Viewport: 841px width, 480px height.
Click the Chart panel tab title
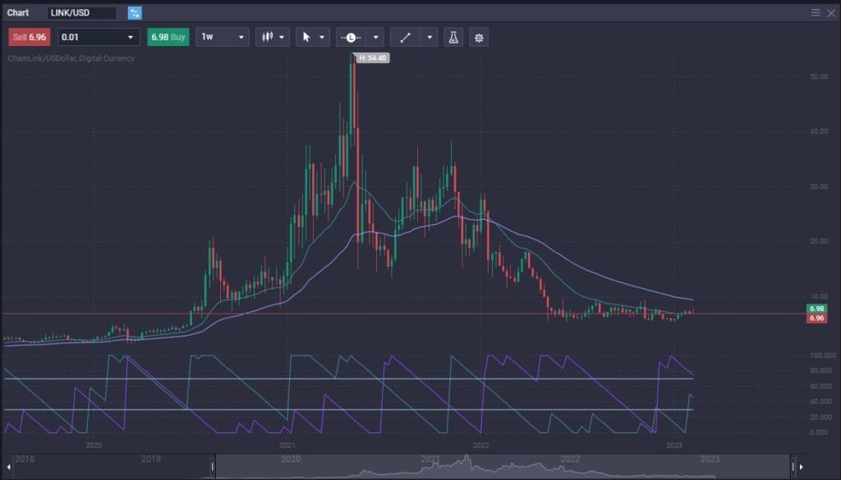coord(18,13)
